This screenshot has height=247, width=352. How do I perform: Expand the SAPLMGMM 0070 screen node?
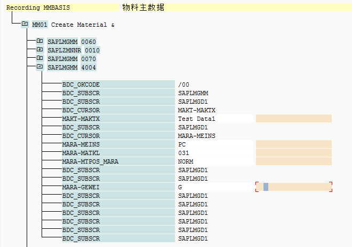click(40, 58)
